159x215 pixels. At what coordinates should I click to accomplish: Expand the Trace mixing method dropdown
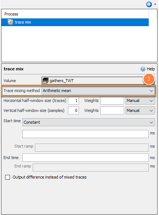(x=98, y=91)
